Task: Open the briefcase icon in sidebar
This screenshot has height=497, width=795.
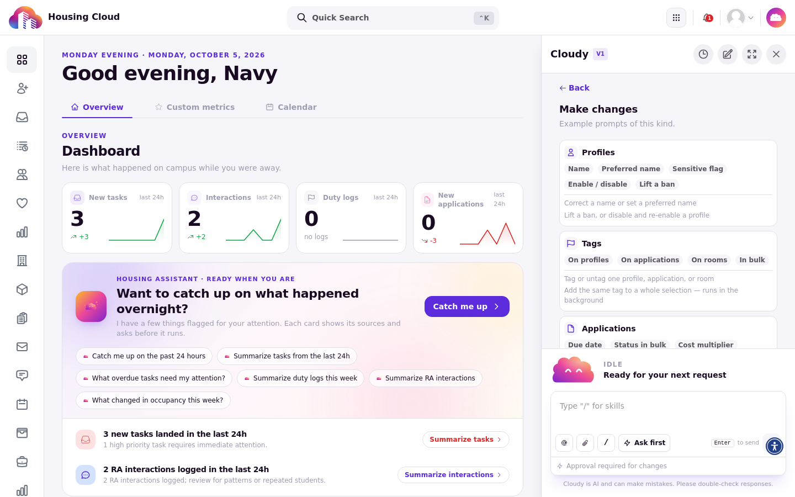Action: click(22, 462)
